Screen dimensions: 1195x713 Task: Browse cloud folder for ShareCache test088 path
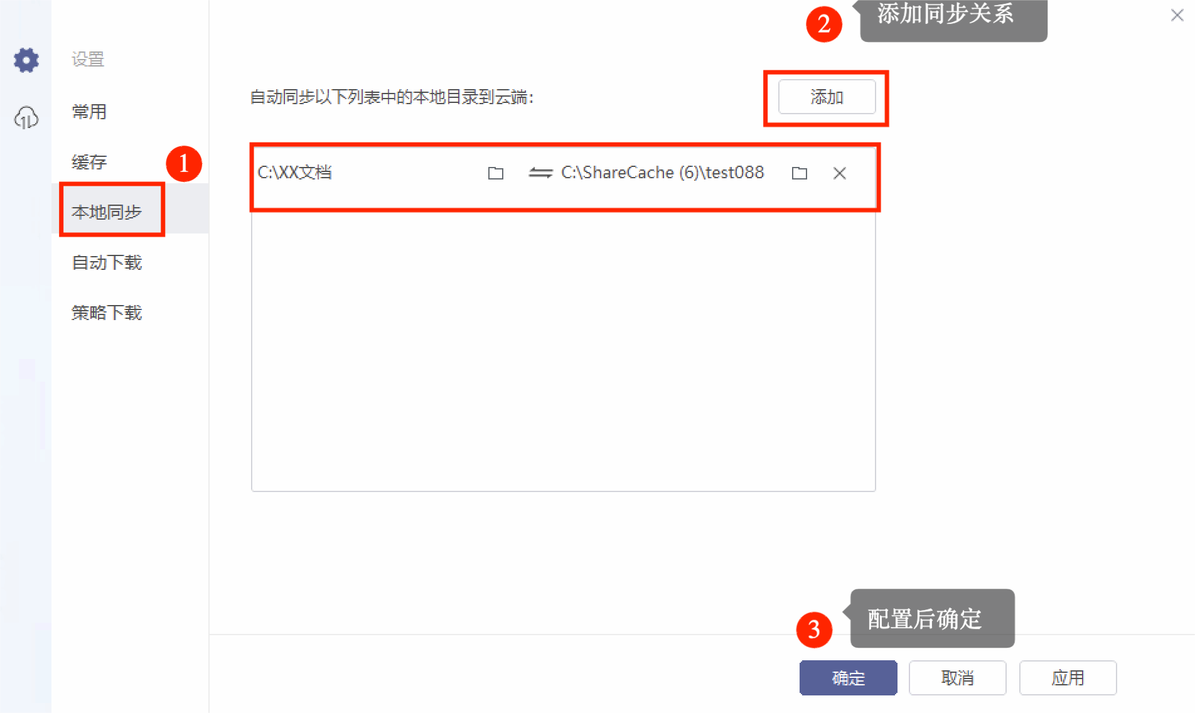(800, 173)
